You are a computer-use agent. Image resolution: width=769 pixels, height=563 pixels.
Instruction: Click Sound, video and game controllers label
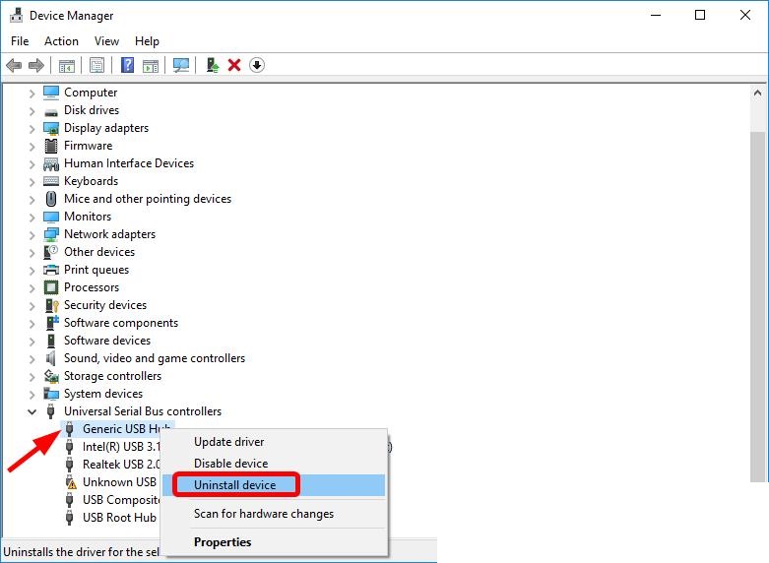coord(154,358)
